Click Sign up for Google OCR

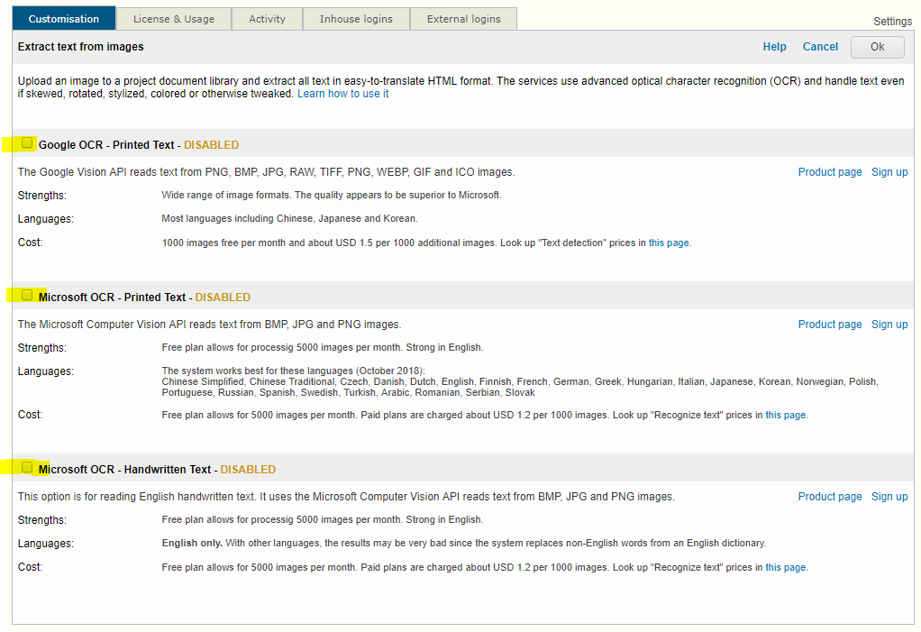point(889,172)
